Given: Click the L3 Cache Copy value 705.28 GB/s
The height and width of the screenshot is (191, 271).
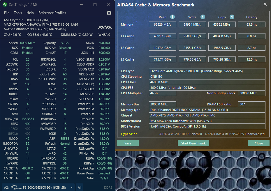Looking at the screenshot, I should click(x=222, y=59).
